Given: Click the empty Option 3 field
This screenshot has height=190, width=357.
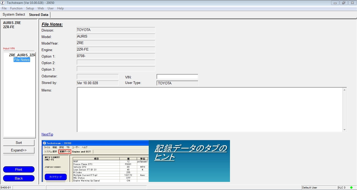Looking at the screenshot, I should tap(116, 69).
